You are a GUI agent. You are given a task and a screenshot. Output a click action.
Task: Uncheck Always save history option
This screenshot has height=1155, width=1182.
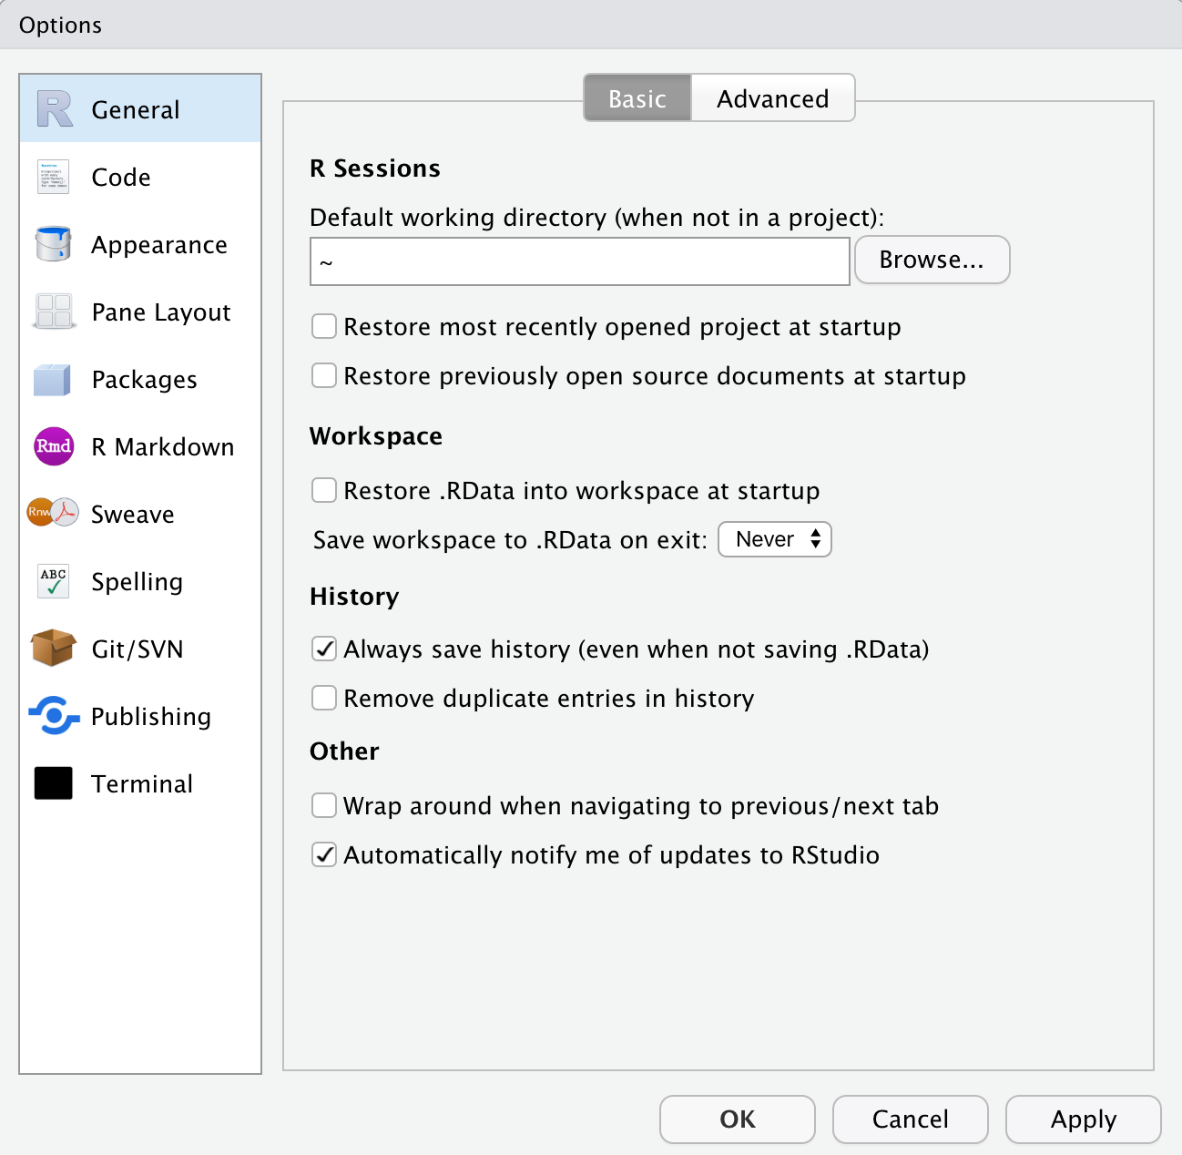point(323,649)
